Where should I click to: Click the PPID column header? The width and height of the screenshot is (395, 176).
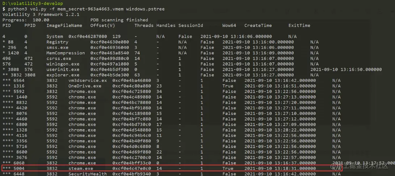(x=30, y=25)
